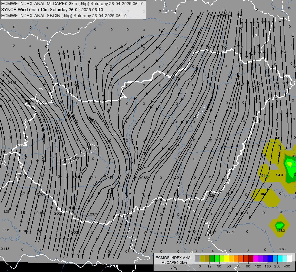Screen dimensions: 296x272
Task: Click the map value 0.113
Action: click(x=5, y=249)
